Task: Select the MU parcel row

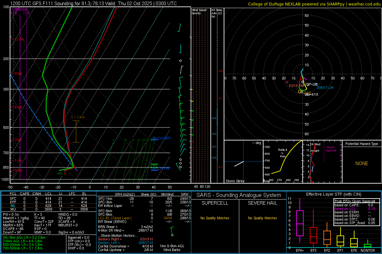Action: click(49, 209)
